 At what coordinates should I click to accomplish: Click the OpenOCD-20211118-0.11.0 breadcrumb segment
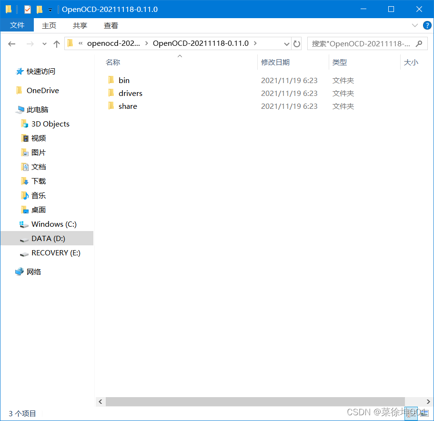(201, 43)
